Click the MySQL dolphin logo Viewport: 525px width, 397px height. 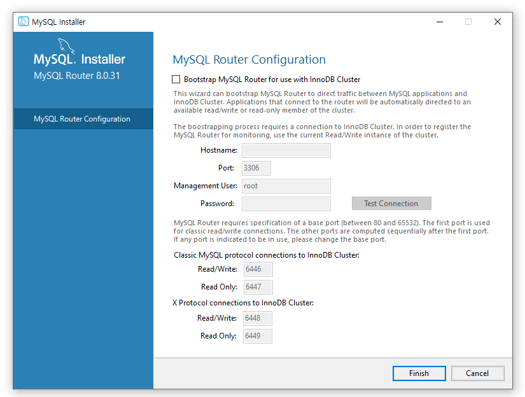(66, 46)
